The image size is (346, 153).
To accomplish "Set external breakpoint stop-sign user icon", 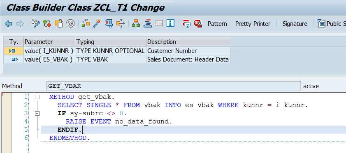I will [198, 23].
